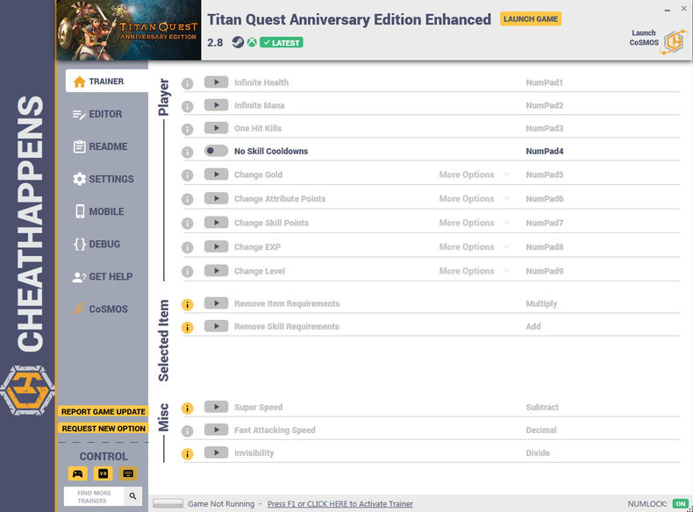Image resolution: width=693 pixels, height=512 pixels.
Task: Select the VR control icon
Action: tap(103, 473)
